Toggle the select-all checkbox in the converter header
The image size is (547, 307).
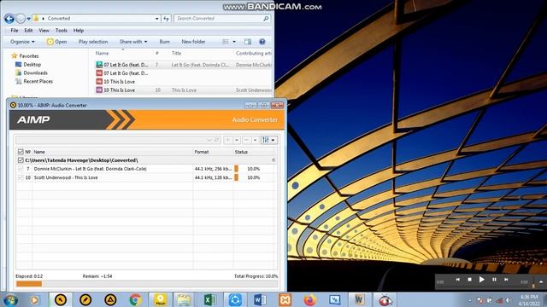click(x=21, y=152)
